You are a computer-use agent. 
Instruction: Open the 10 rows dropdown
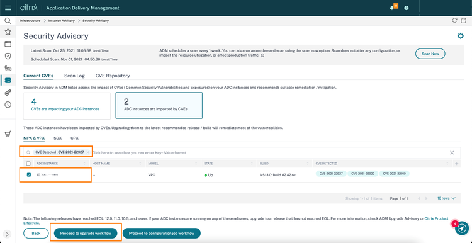(446, 198)
